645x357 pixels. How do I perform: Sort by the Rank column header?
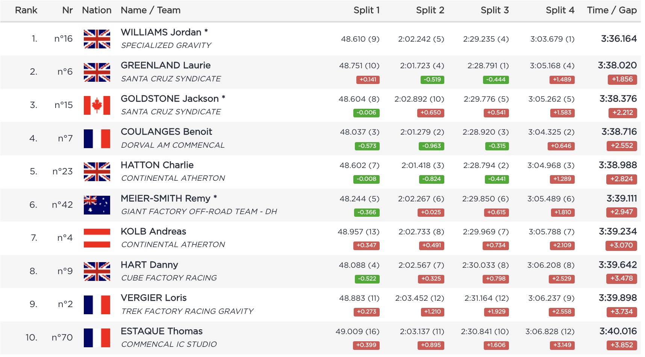coord(26,10)
